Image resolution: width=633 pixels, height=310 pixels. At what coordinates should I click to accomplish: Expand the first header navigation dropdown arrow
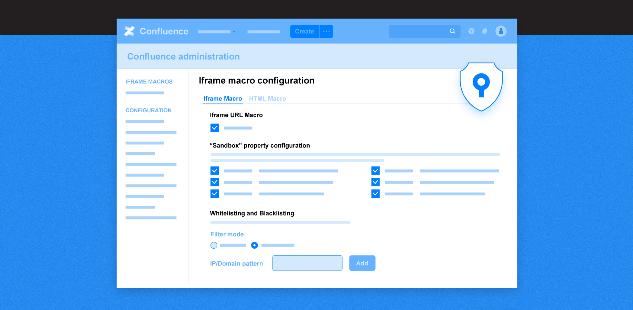234,32
